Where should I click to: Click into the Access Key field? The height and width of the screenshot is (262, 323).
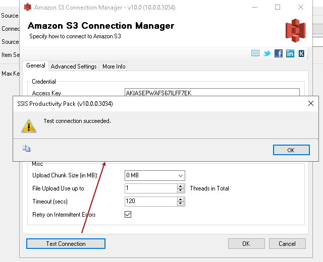pyautogui.click(x=212, y=93)
